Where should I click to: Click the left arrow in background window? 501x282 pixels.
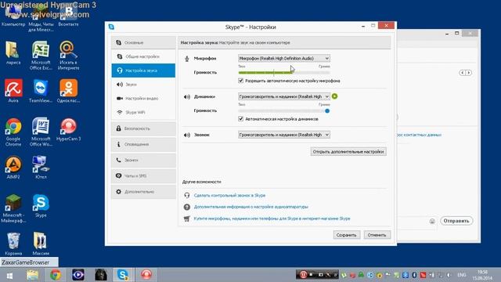462,73
